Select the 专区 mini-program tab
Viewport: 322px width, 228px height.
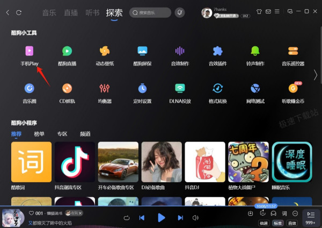click(62, 134)
